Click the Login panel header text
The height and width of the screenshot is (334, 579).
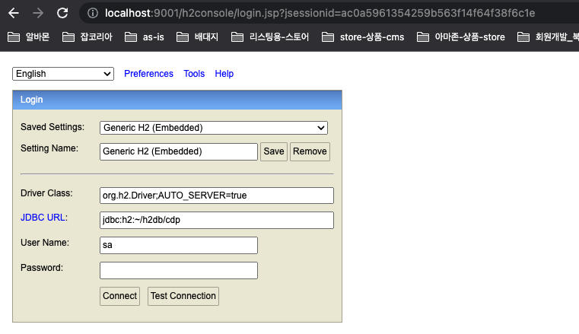pos(31,100)
